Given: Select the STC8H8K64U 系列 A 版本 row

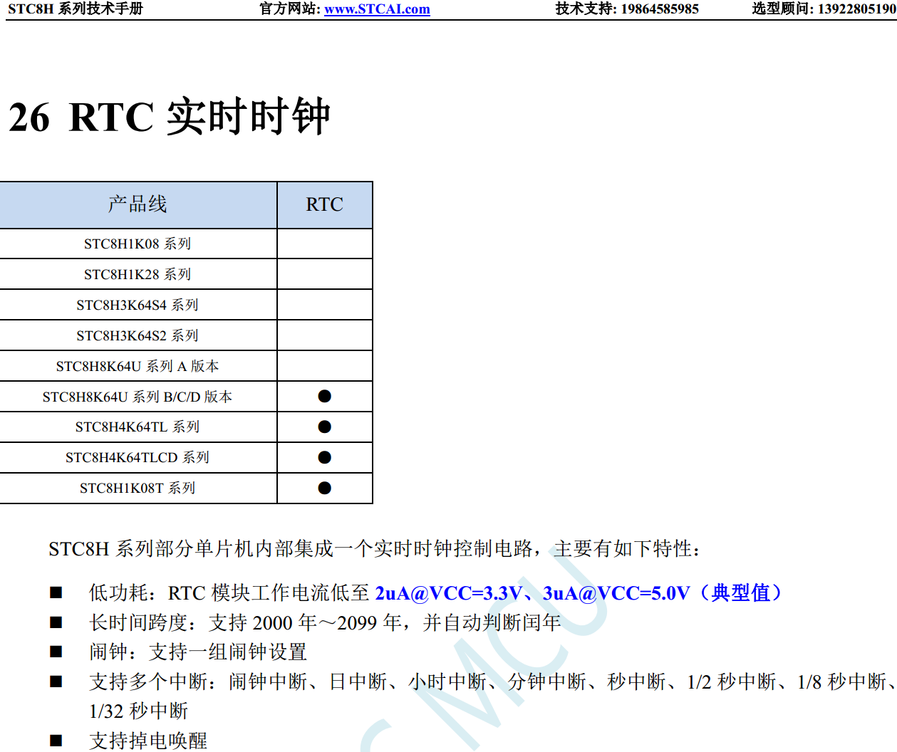Looking at the screenshot, I should (x=186, y=366).
